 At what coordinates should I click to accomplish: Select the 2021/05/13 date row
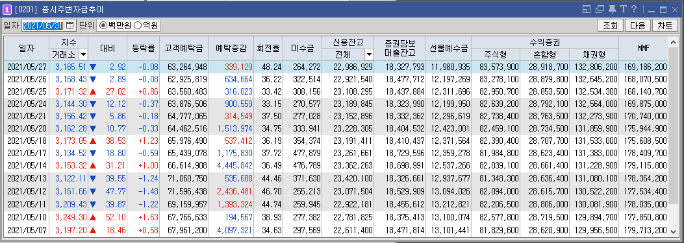tap(336, 178)
